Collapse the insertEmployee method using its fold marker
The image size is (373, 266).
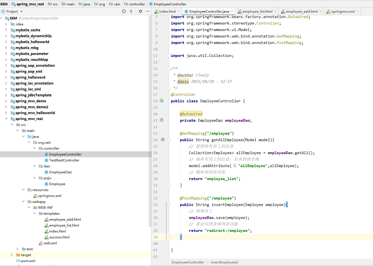(x=169, y=205)
